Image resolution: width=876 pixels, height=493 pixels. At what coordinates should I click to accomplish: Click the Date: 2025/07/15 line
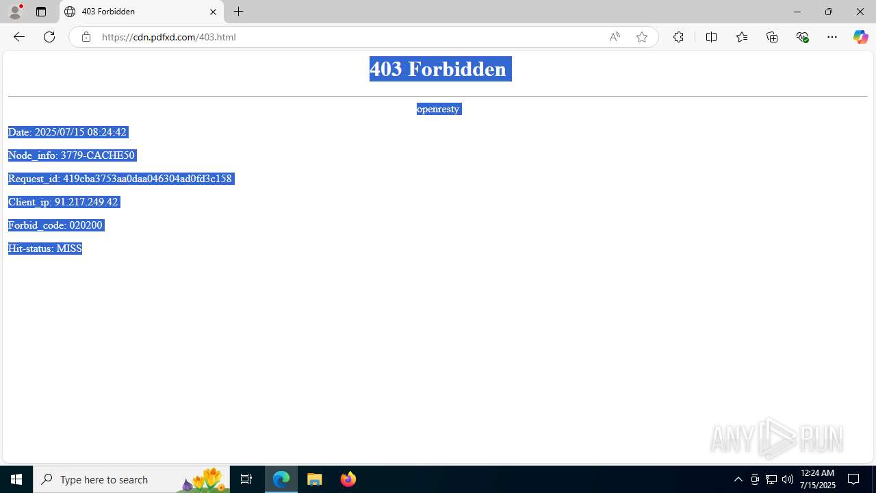point(67,132)
